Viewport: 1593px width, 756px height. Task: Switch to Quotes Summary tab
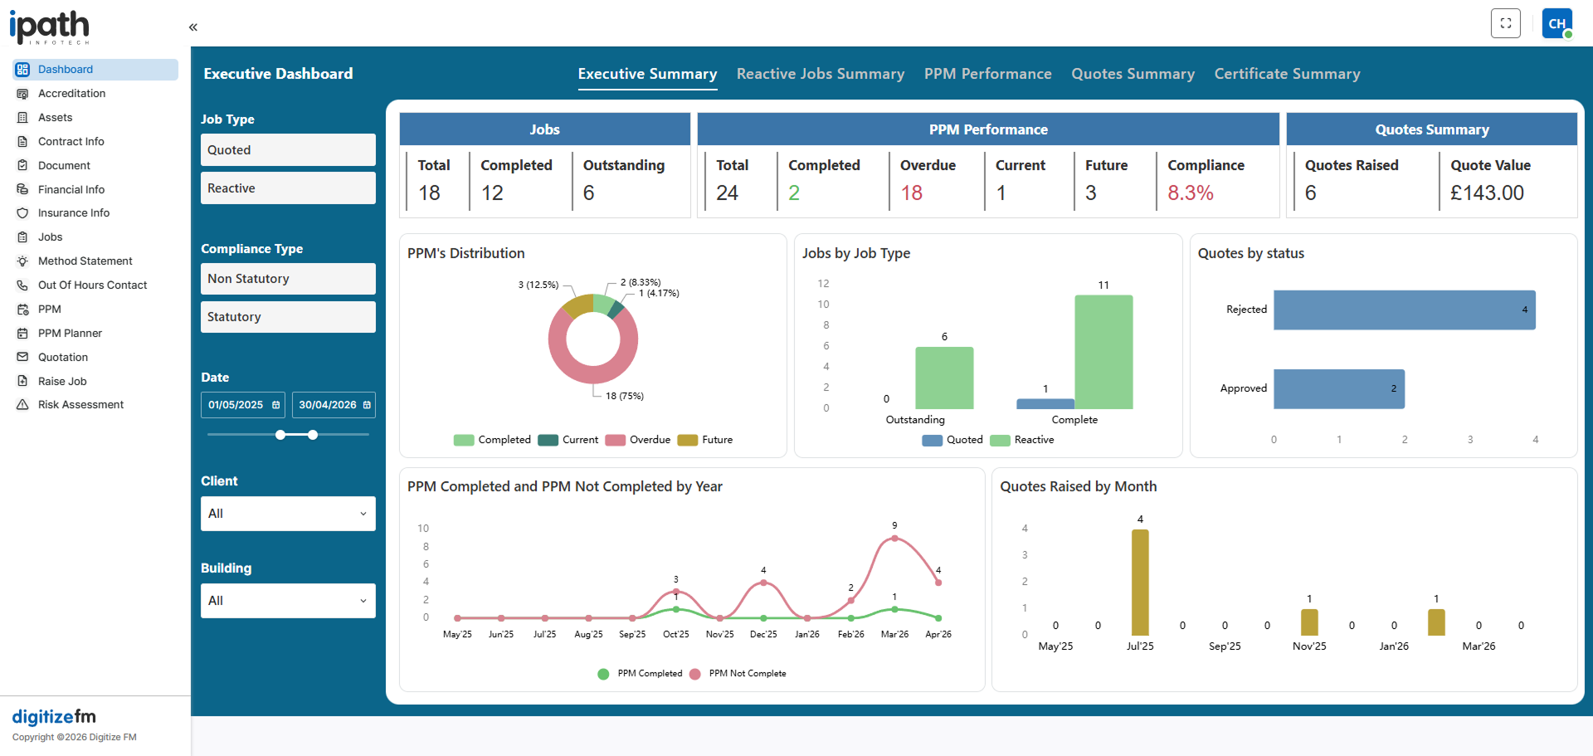pyautogui.click(x=1133, y=74)
